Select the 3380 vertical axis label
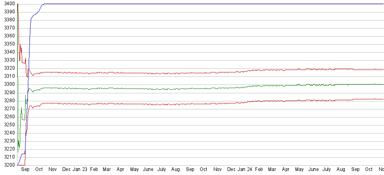Screen dimensions: 384x175 point(8,20)
